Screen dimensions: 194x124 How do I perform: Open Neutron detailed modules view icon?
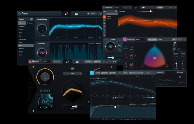pos(143,8)
